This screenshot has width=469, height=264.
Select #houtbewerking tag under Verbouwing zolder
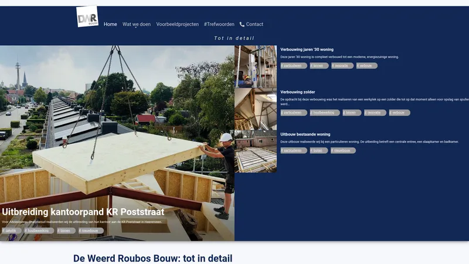pos(325,113)
